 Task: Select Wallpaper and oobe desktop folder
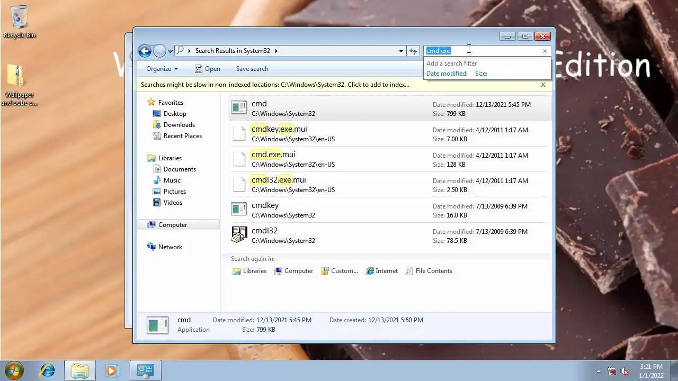coord(20,85)
